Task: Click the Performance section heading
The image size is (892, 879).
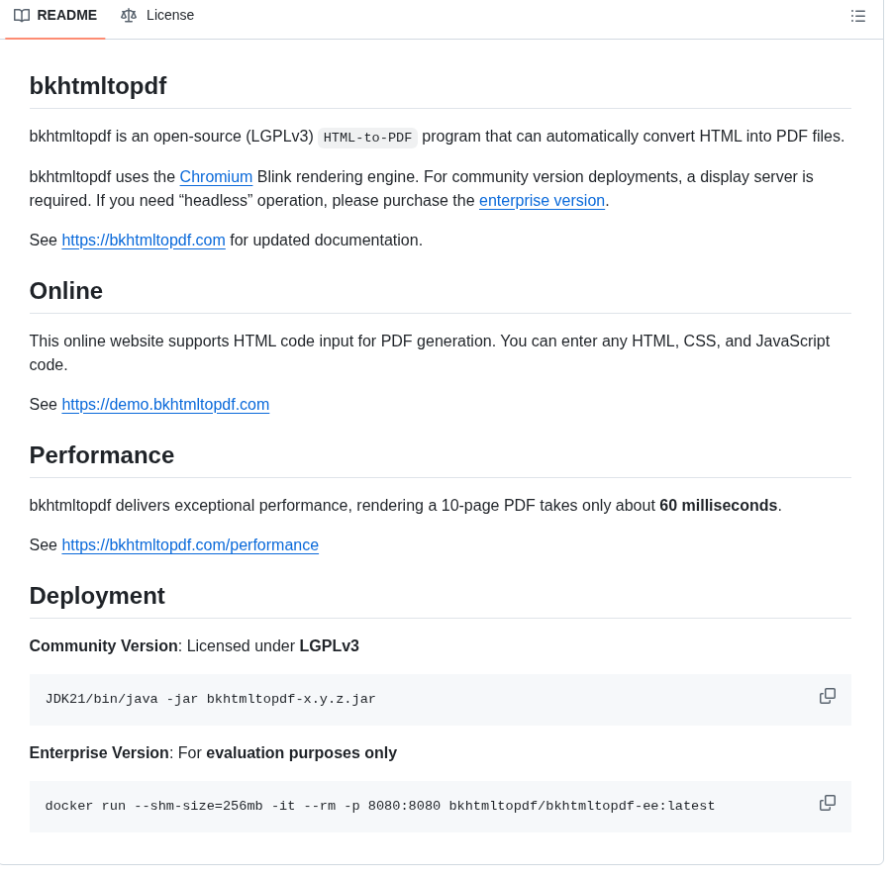Action: pyautogui.click(x=101, y=454)
